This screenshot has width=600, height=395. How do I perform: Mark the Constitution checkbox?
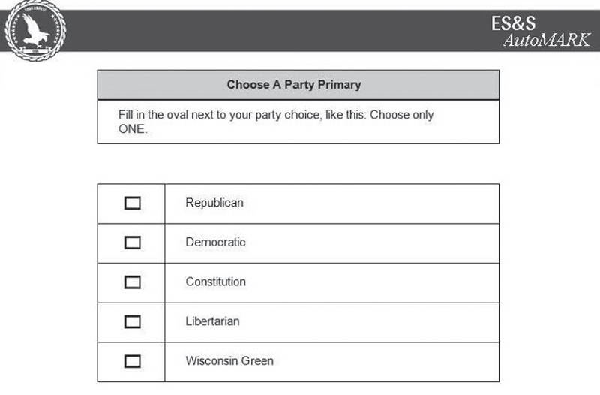point(132,282)
